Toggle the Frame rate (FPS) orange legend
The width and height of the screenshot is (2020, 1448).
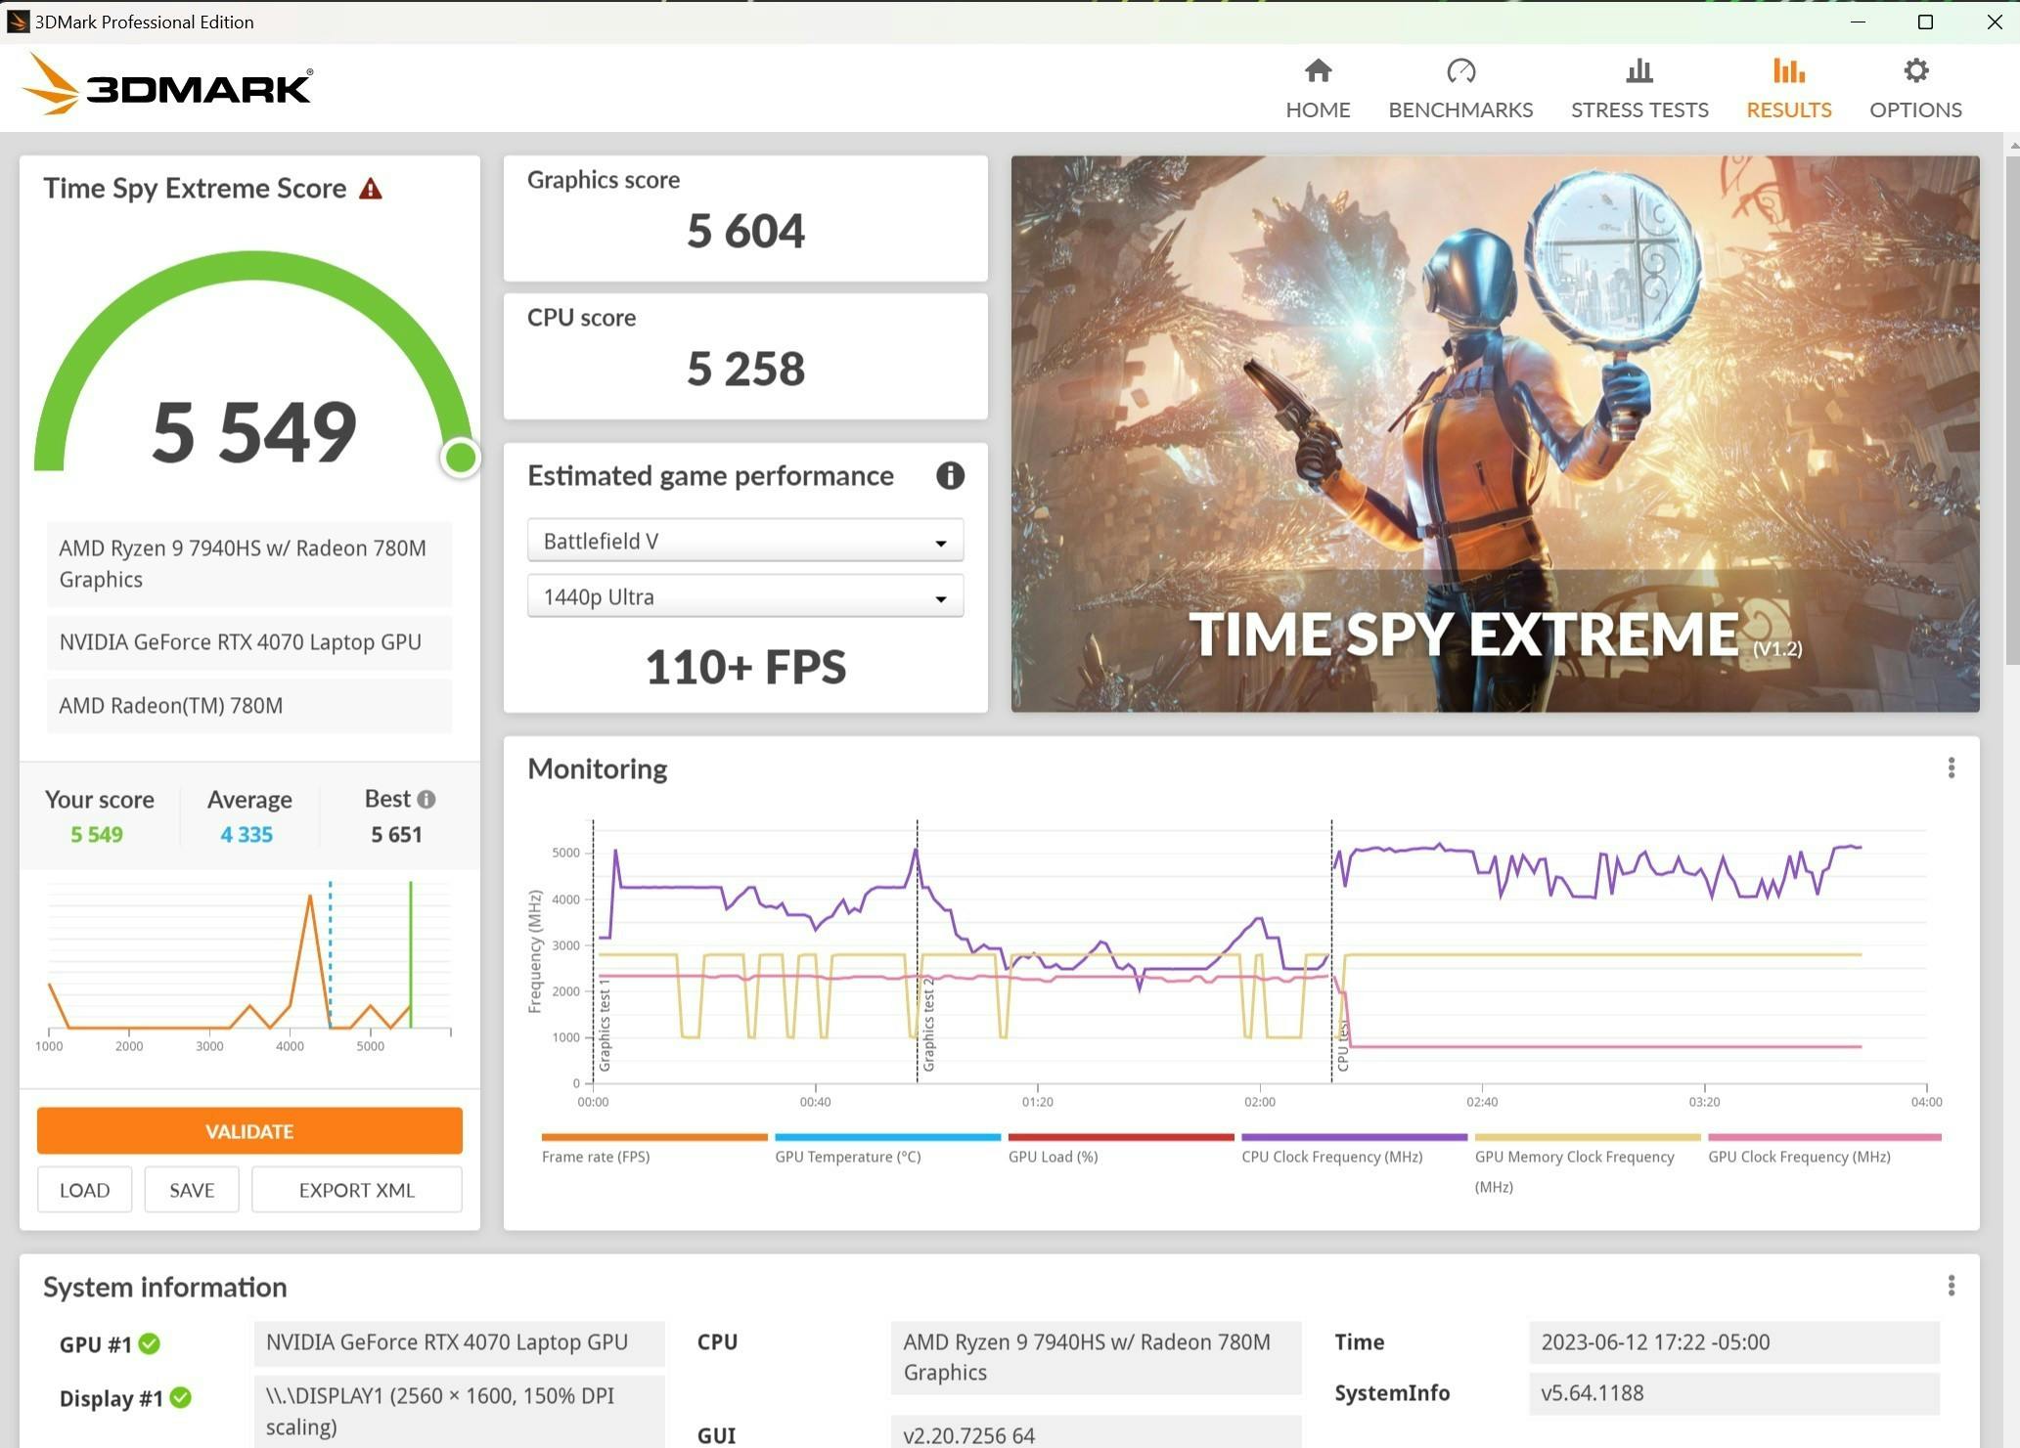click(653, 1149)
